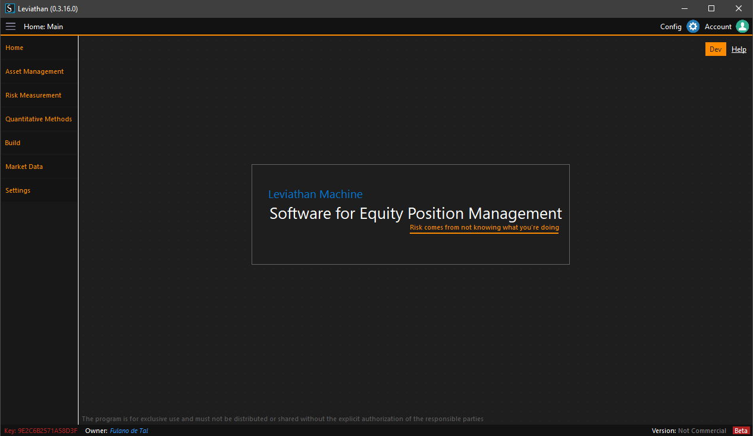Click the license key in status bar
This screenshot has width=753, height=436.
coord(40,431)
